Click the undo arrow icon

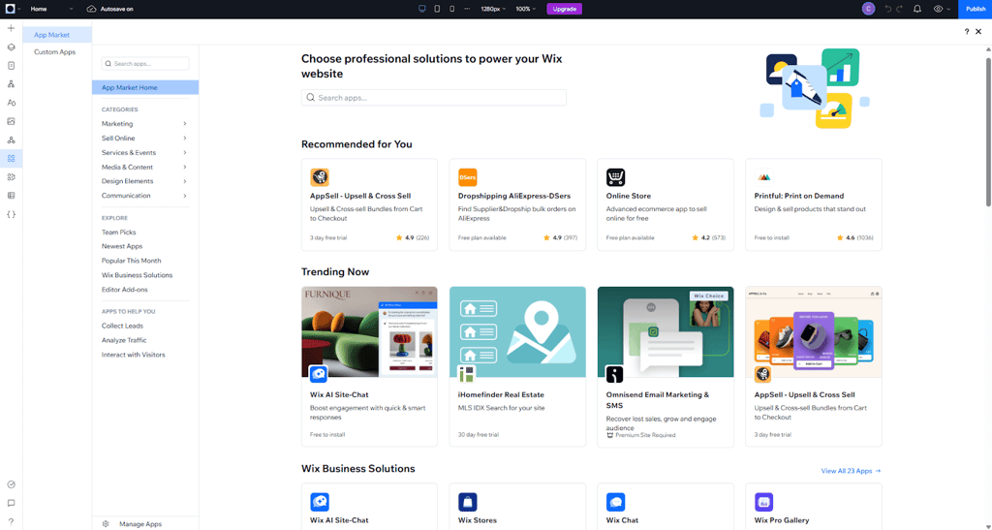(887, 9)
